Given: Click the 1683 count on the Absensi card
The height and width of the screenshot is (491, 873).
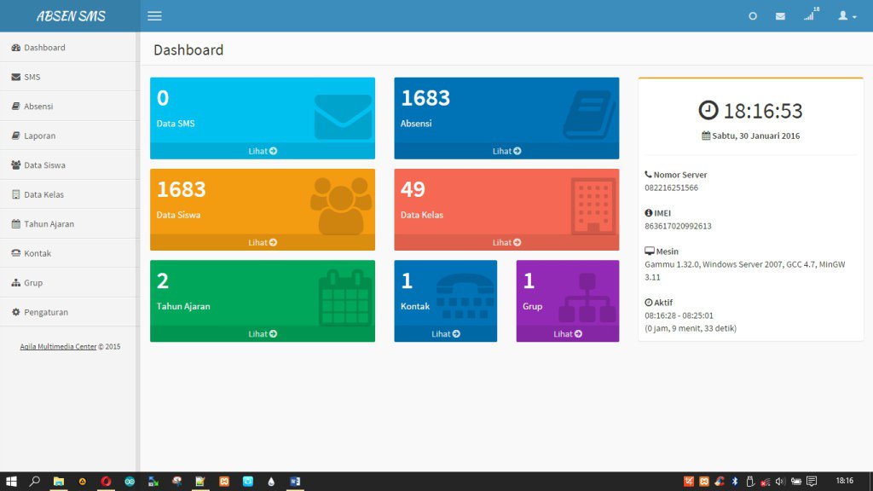Looking at the screenshot, I should point(425,98).
